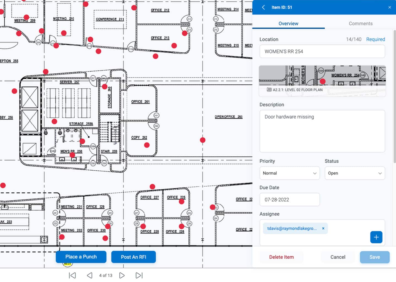Remove the tdavis assignee chip

pyautogui.click(x=323, y=228)
